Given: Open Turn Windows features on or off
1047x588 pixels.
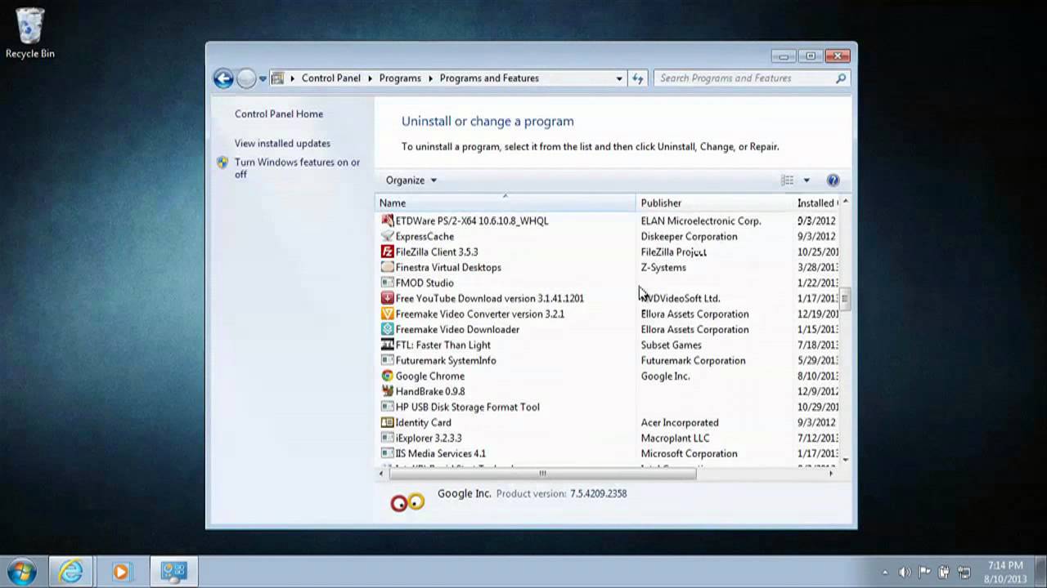Looking at the screenshot, I should [x=297, y=168].
